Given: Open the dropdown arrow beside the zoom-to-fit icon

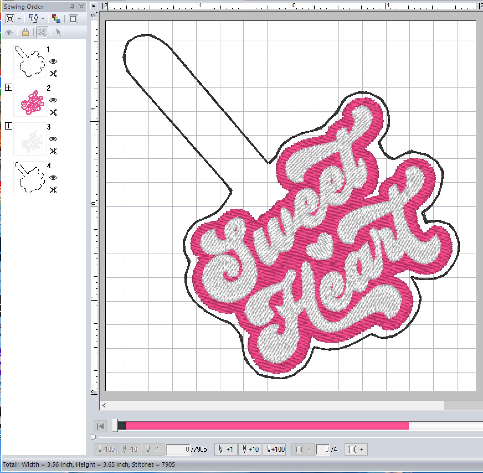Looking at the screenshot, I should [x=19, y=19].
